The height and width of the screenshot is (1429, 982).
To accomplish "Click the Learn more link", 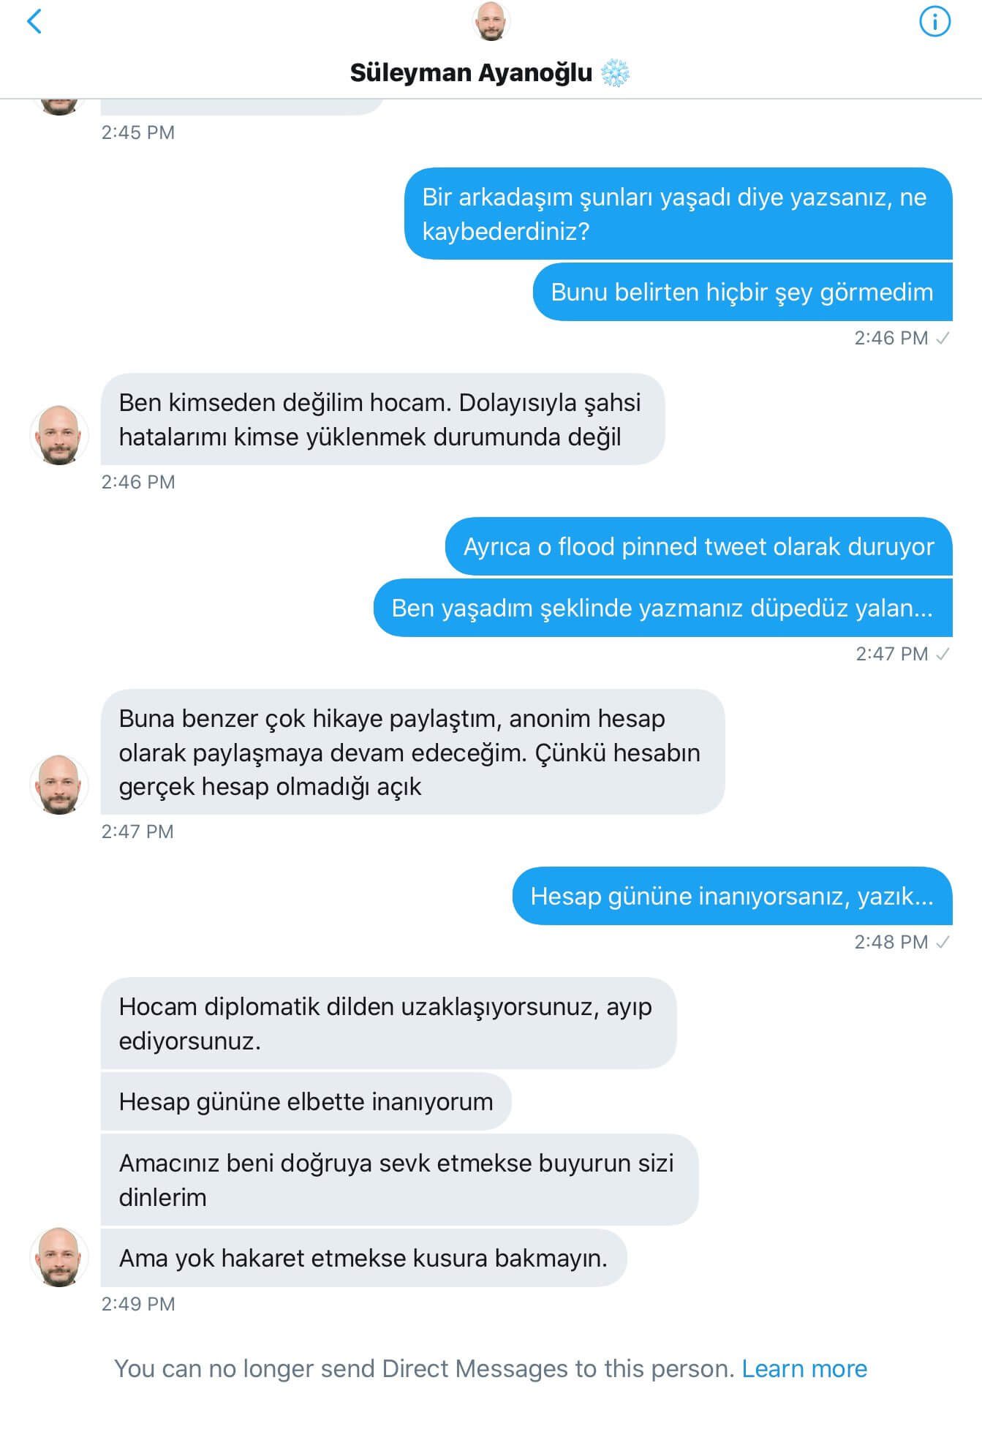I will click(804, 1368).
